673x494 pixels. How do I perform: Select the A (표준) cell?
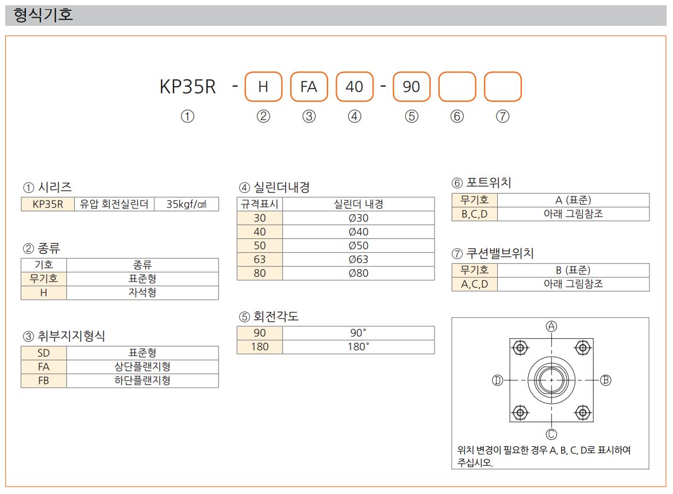[x=574, y=200]
